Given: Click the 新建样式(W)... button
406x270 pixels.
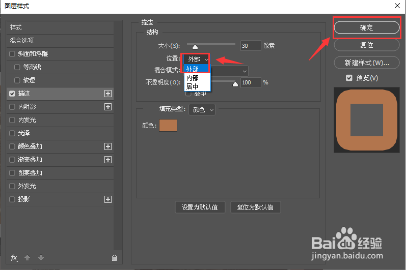Looking at the screenshot, I should [x=367, y=63].
